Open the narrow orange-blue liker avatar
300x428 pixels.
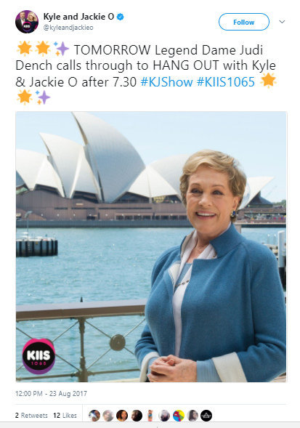coord(150,416)
